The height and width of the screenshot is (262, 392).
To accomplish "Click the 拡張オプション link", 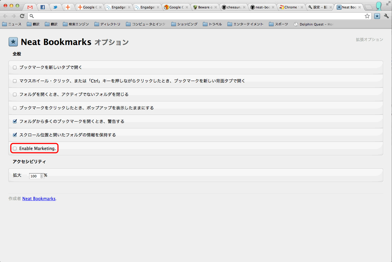I will (369, 39).
